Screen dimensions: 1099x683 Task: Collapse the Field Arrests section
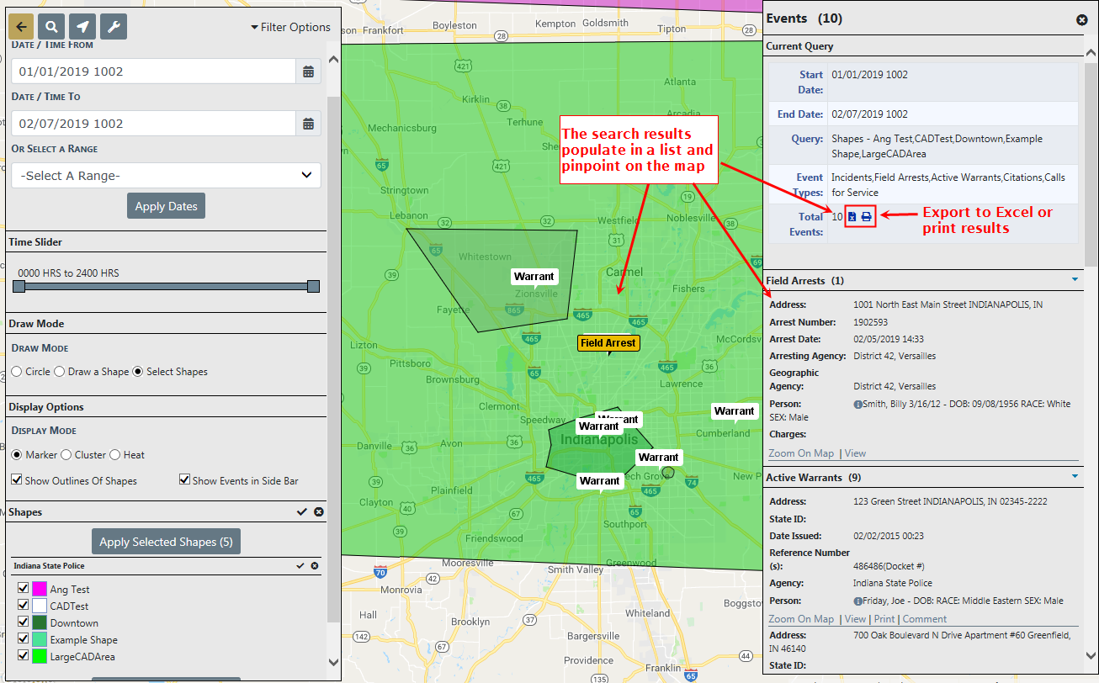[1075, 279]
